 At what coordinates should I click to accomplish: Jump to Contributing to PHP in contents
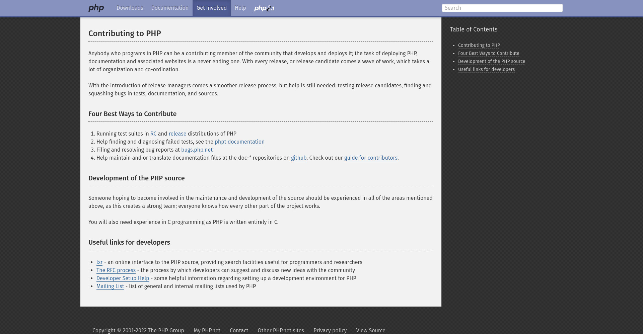(x=479, y=45)
